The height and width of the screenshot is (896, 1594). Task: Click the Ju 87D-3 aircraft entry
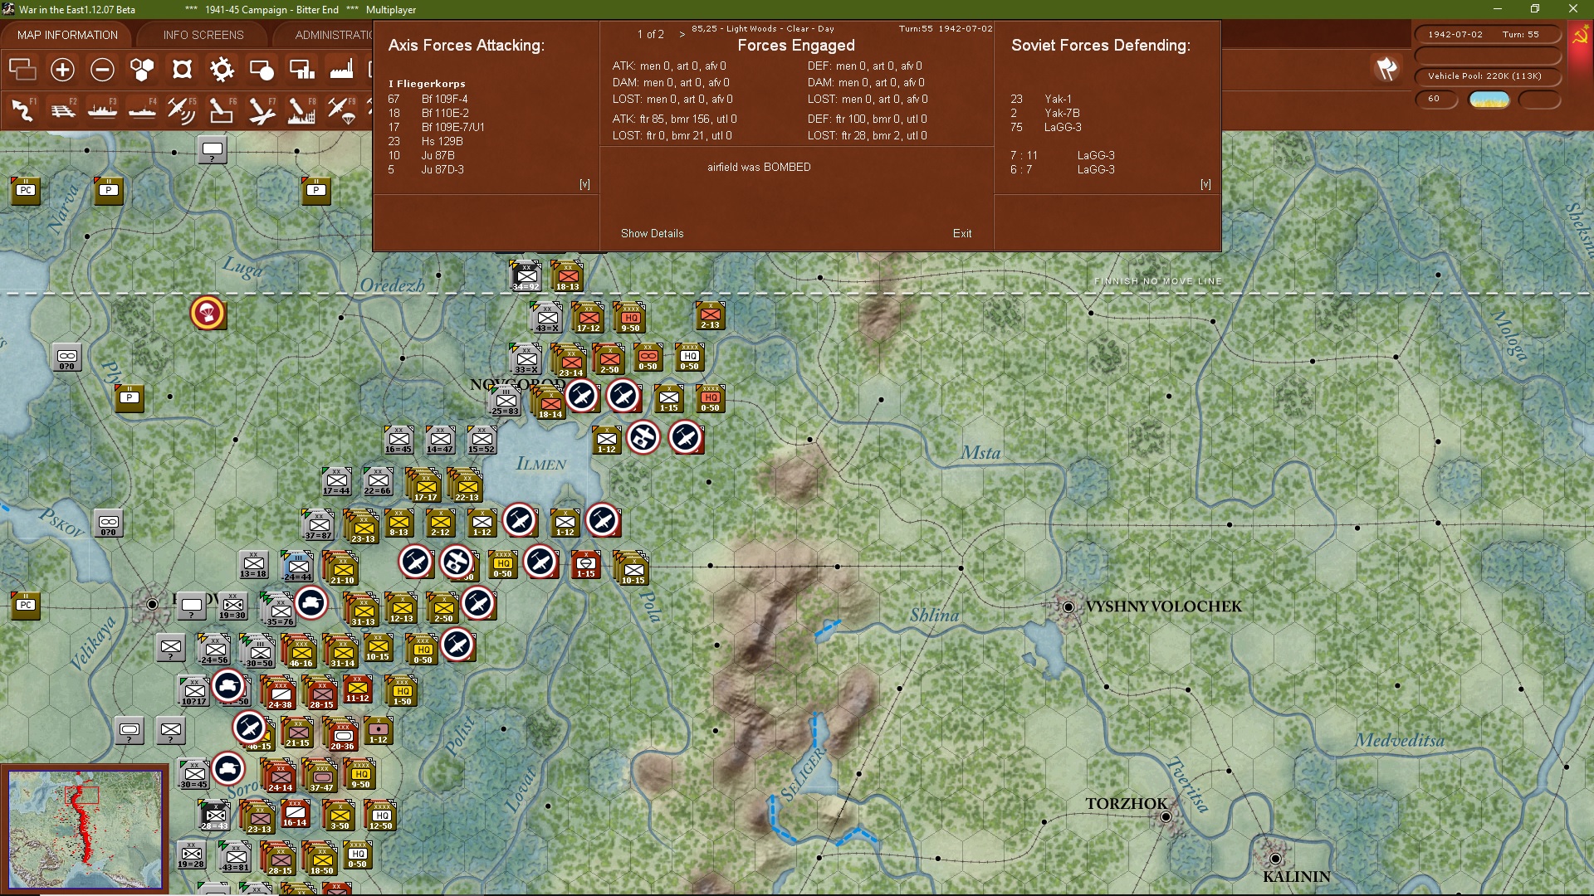point(443,169)
